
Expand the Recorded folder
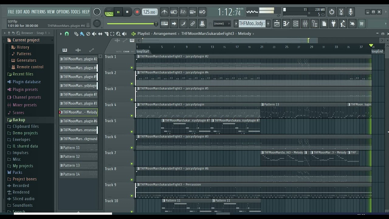(x=21, y=186)
